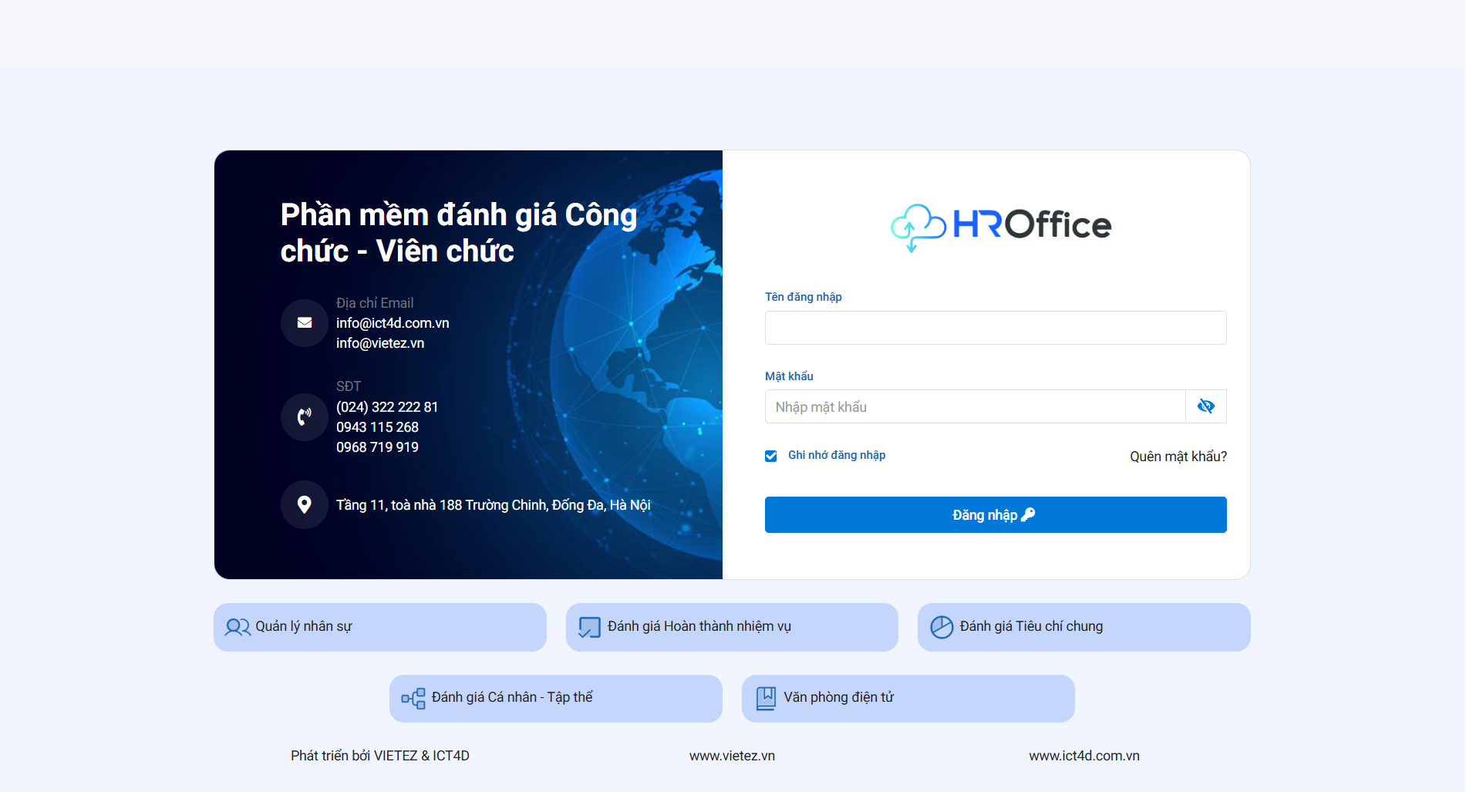
Task: Click the Ghi nhớ đăng nhập label
Action: [836, 455]
